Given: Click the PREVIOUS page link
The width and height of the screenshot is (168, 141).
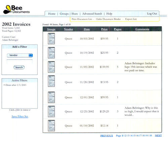Looking at the screenshot, I should (x=107, y=136).
